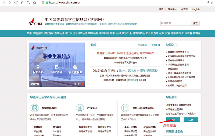Open 阳光高考信息平台 quick link
Viewport: 215px width, 136px height.
click(176, 60)
